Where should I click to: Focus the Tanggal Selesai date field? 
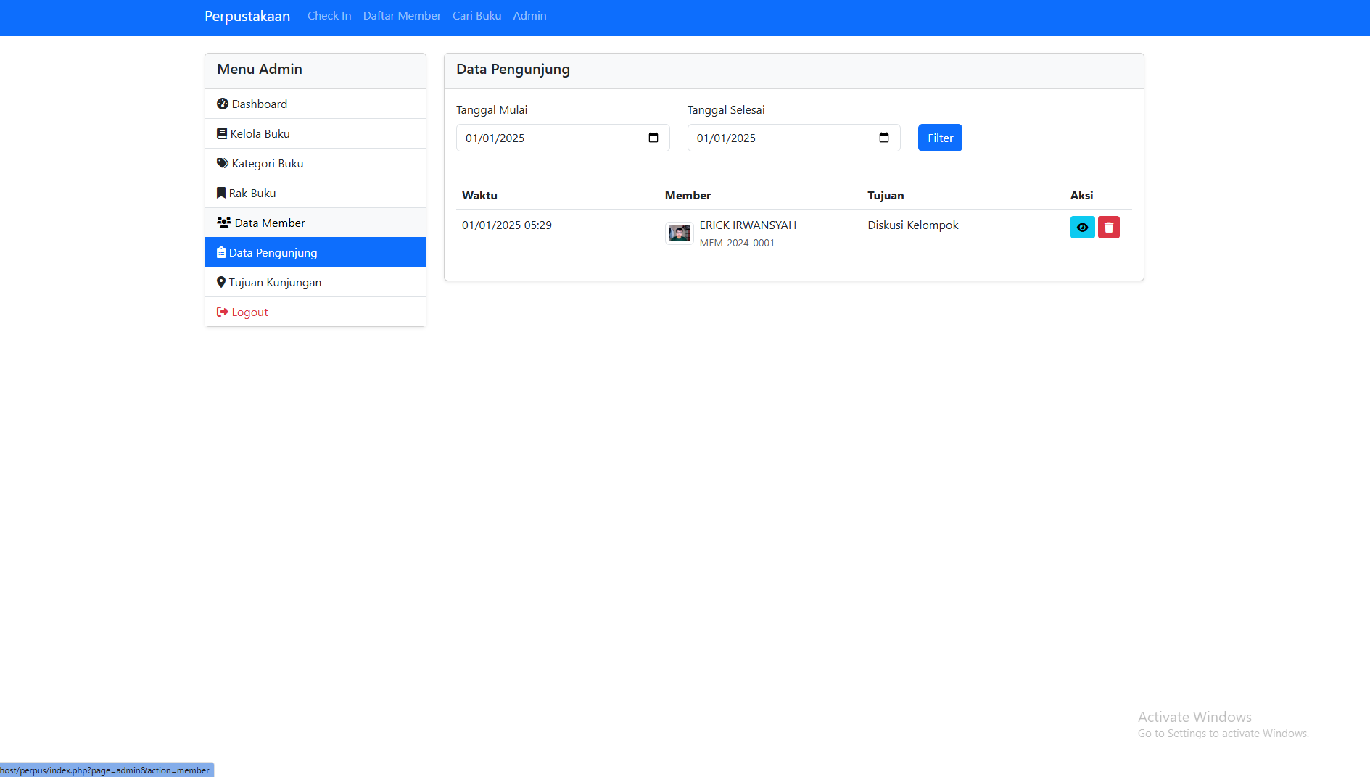point(794,138)
